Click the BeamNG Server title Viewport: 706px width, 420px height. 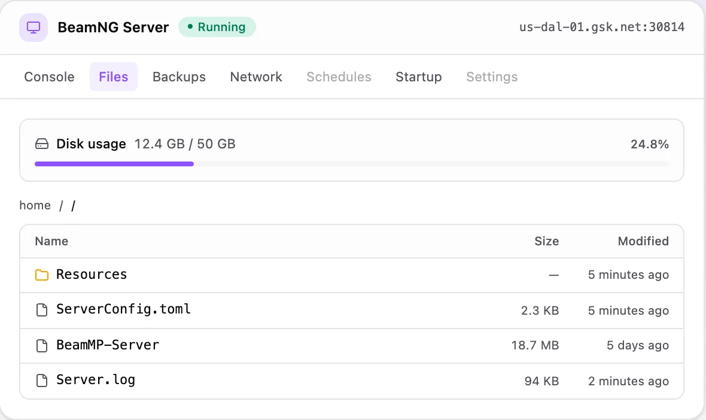point(114,28)
